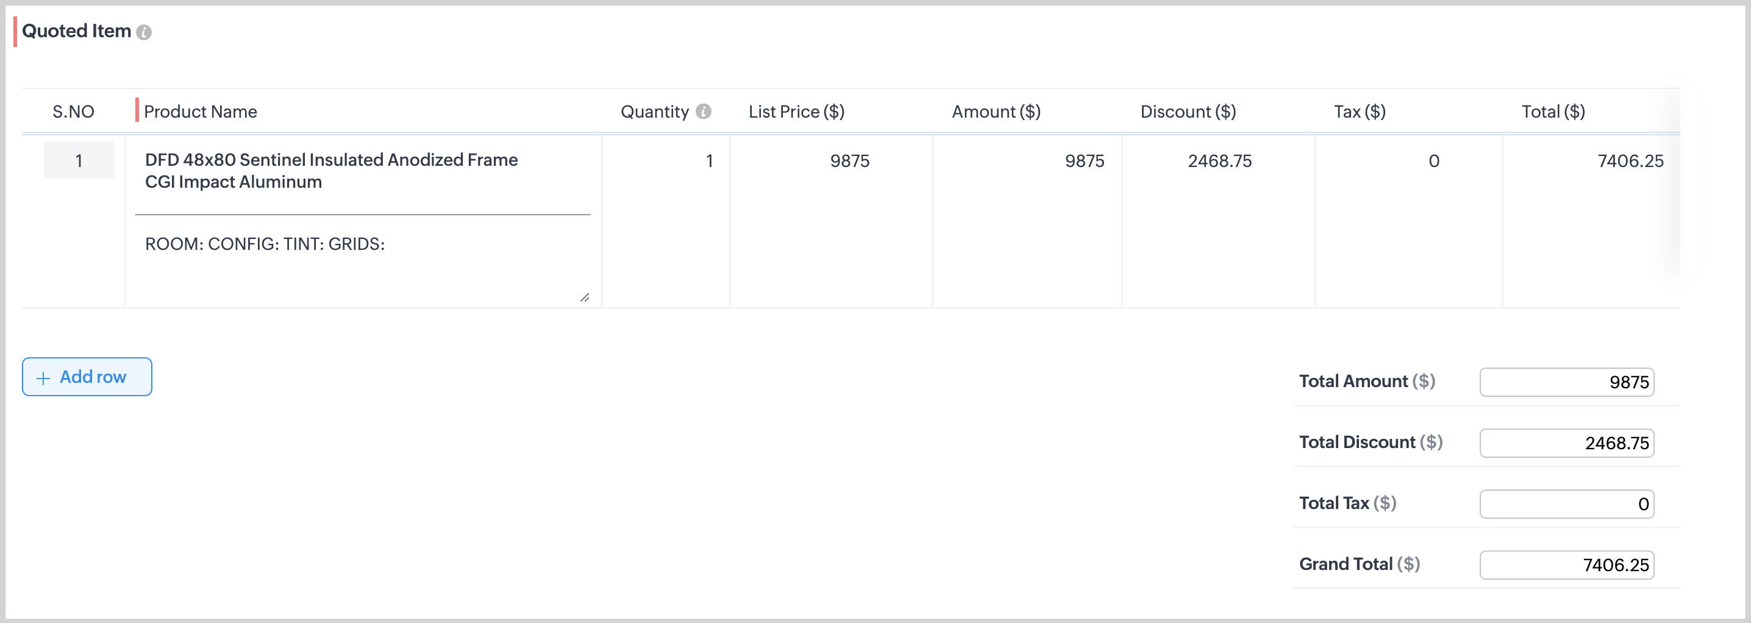
Task: Click the Discount ($) column header
Action: (x=1188, y=112)
